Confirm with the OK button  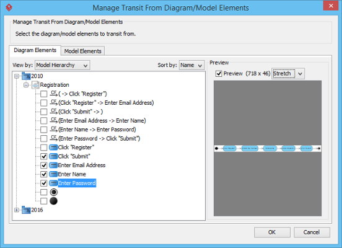(x=272, y=232)
